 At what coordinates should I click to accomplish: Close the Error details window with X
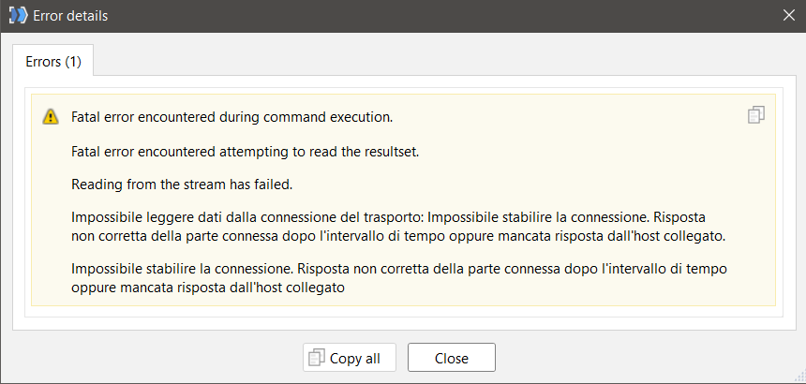(788, 16)
